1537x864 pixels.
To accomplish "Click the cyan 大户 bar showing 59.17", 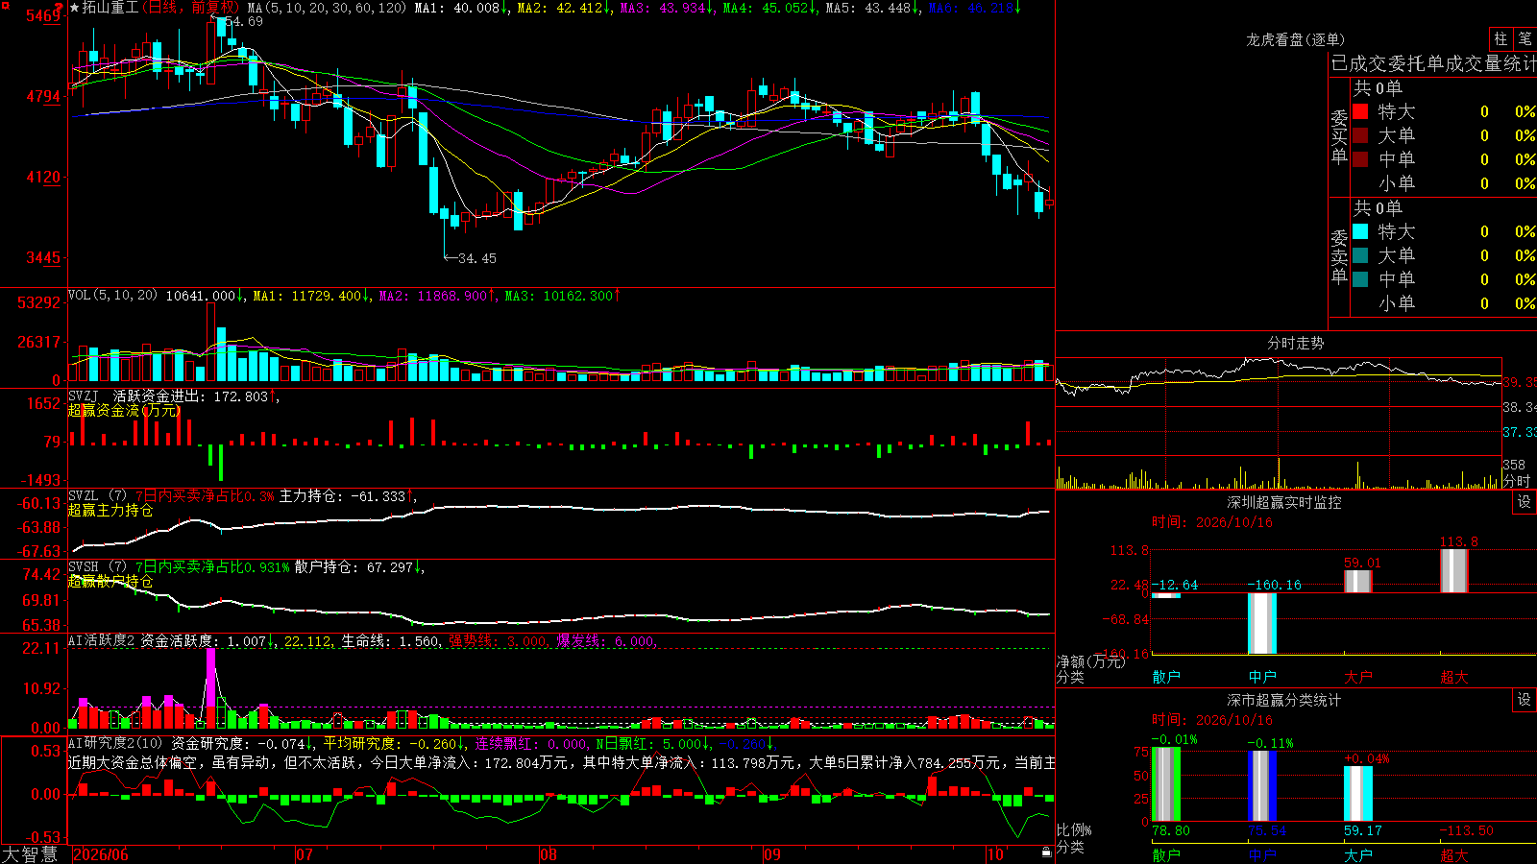I will pyautogui.click(x=1358, y=793).
